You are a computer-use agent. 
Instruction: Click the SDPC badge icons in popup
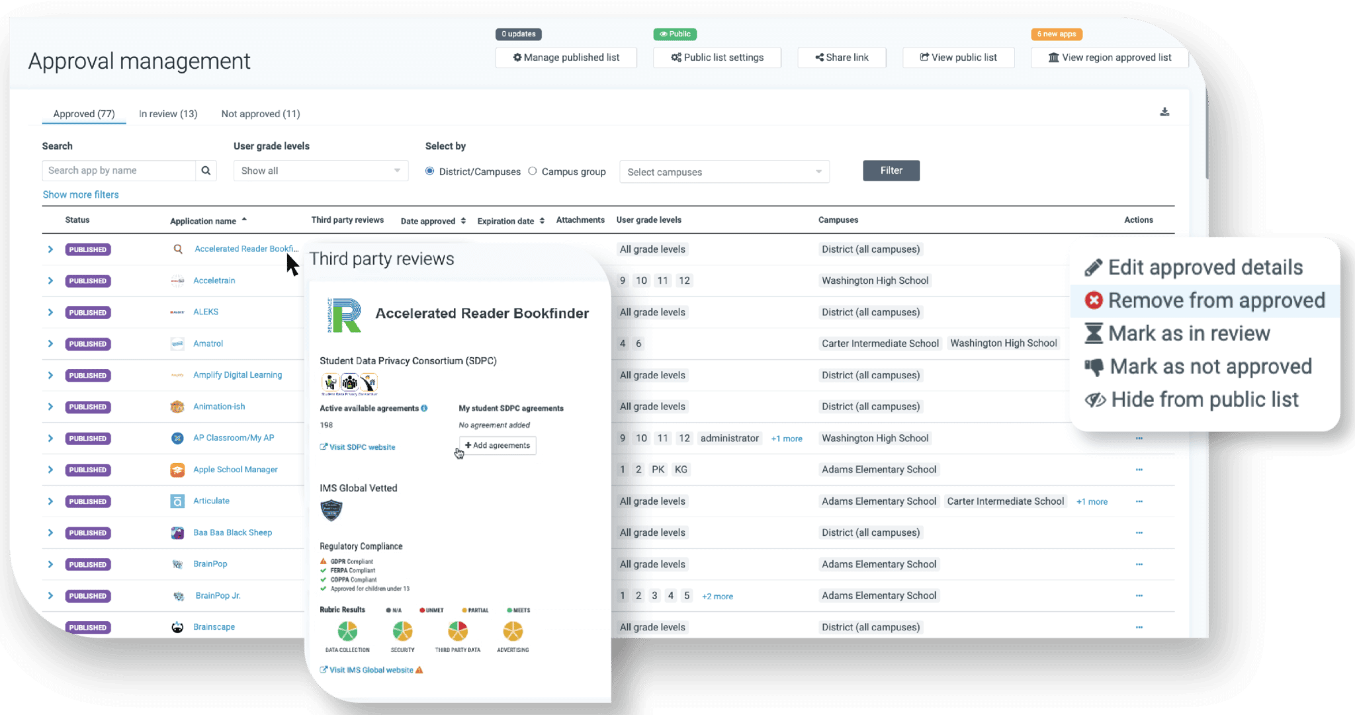[x=349, y=383]
